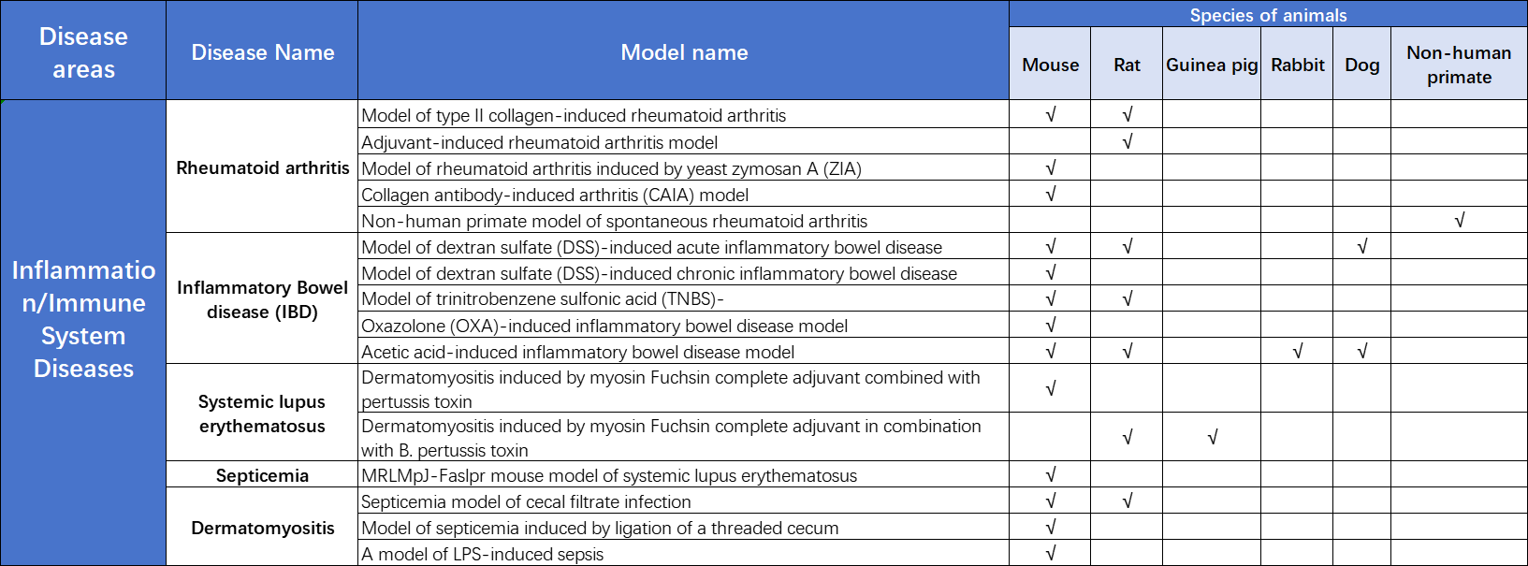1528x566 pixels.
Task: Select the Guinea pig checkmark cell
Action: point(1212,437)
